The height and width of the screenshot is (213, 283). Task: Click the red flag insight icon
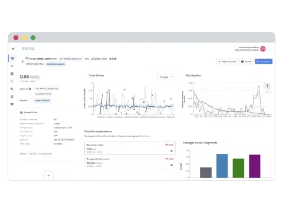coord(27,58)
